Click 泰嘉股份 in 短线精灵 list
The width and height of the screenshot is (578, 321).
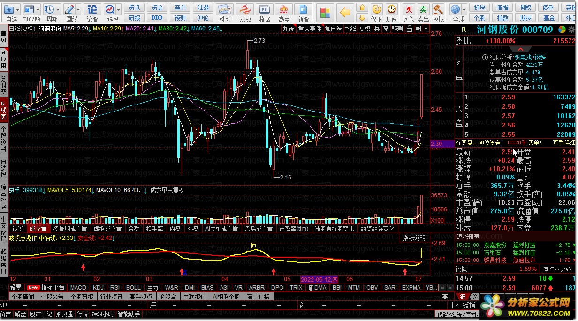coord(495,245)
